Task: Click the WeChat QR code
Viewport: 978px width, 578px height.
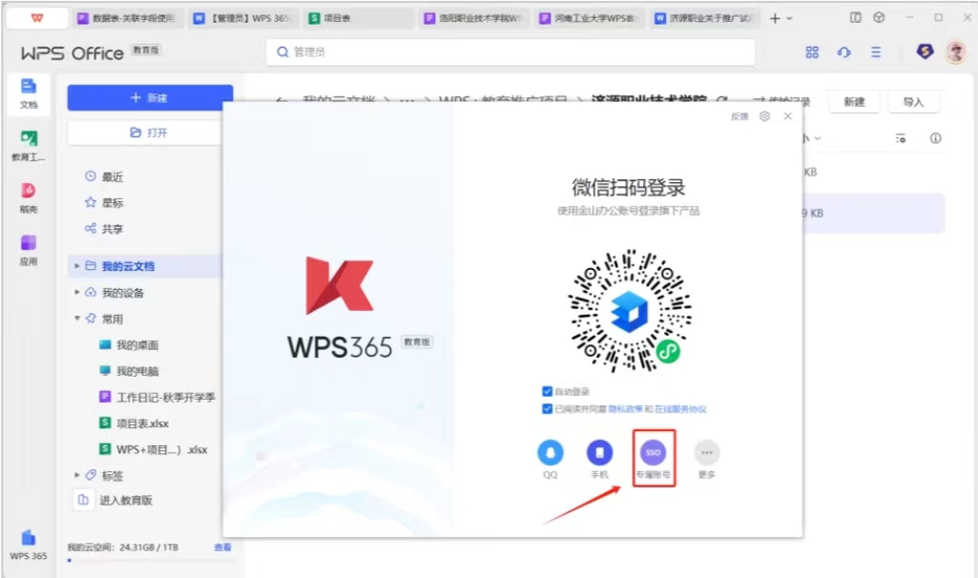Action: point(630,311)
